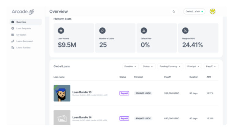Image resolution: width=230 pixels, height=130 pixels.
Task: Open the Funding Currency dropdown
Action: coord(170,66)
